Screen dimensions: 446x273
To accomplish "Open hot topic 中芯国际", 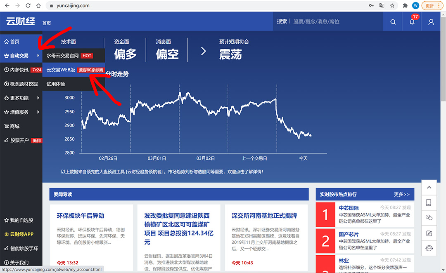I will pos(349,208).
